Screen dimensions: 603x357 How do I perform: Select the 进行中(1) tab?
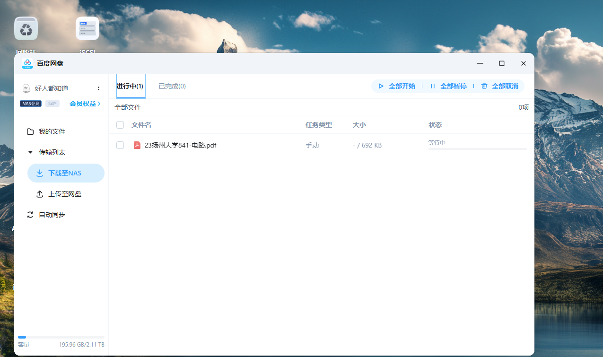[x=131, y=86]
